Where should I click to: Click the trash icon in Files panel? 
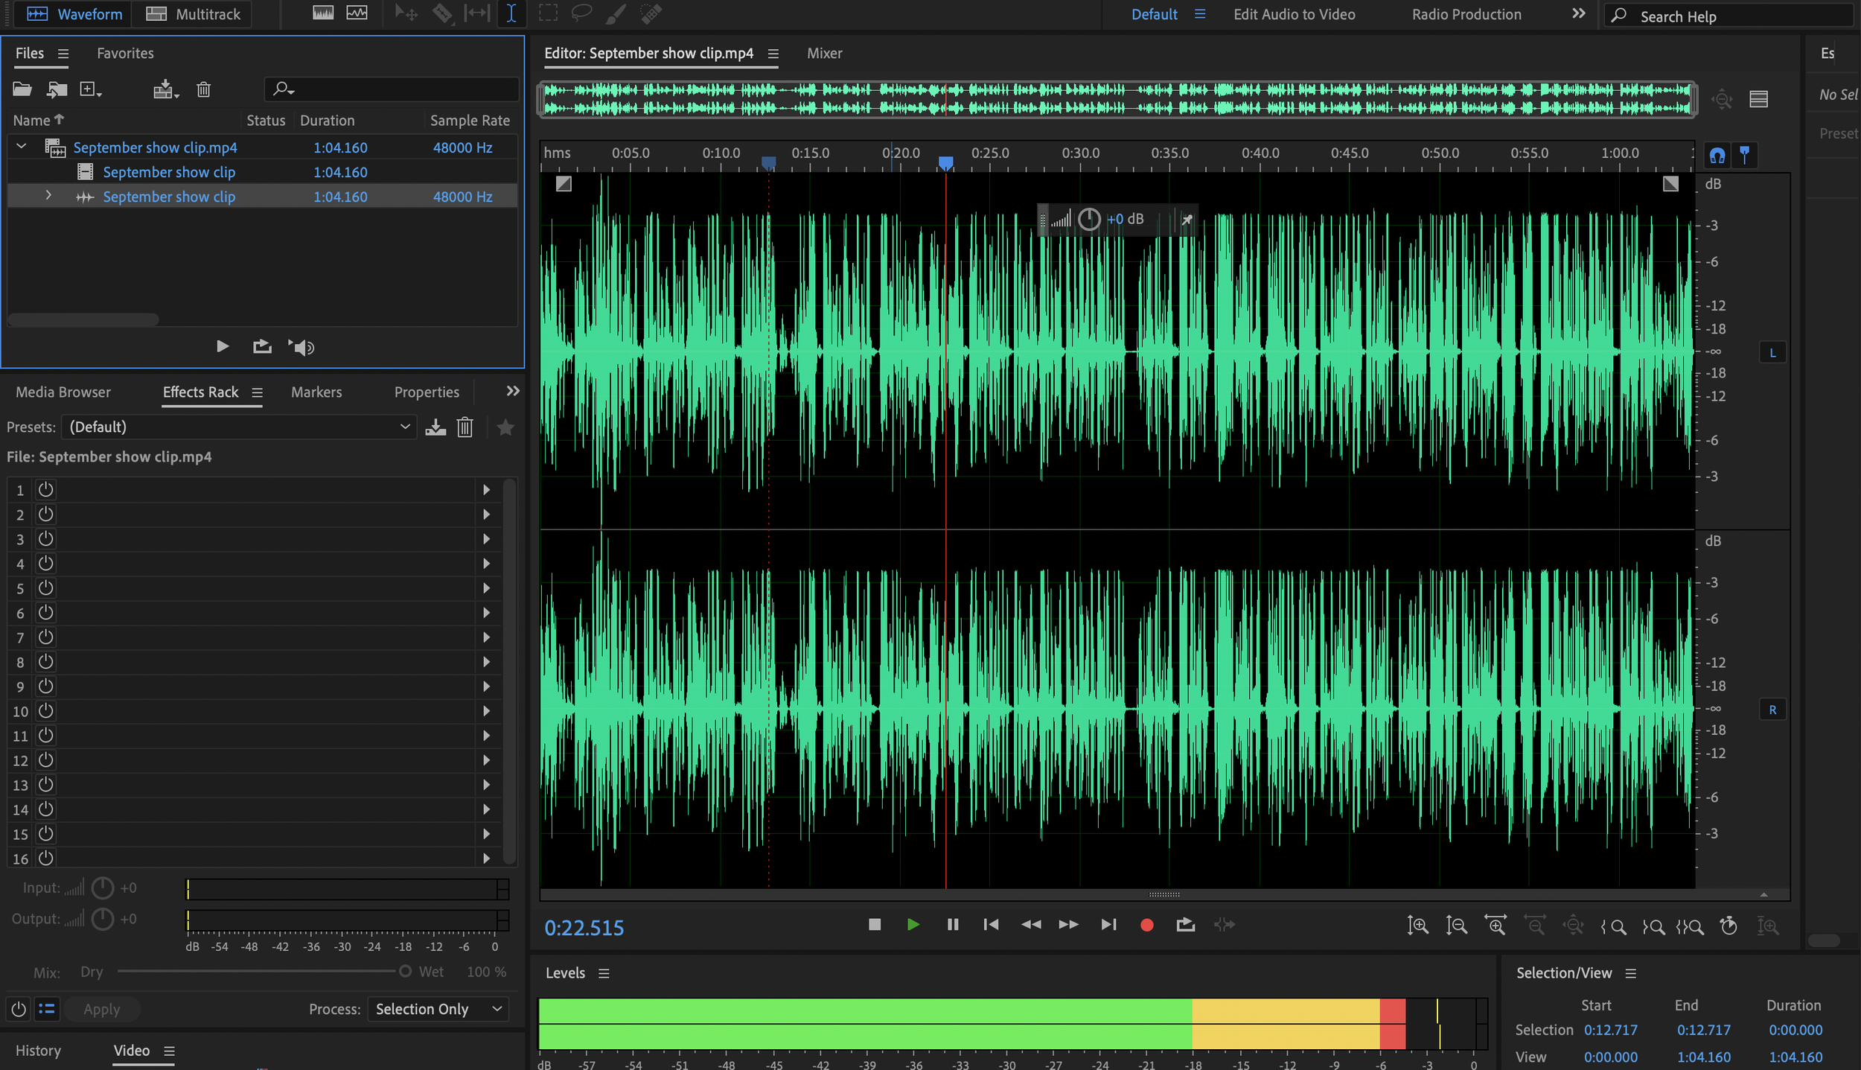coord(203,90)
